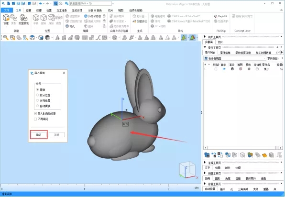This screenshot has height=197, width=285.
Task: Toggle the 兔子 part visibility eye
Action: (224, 69)
